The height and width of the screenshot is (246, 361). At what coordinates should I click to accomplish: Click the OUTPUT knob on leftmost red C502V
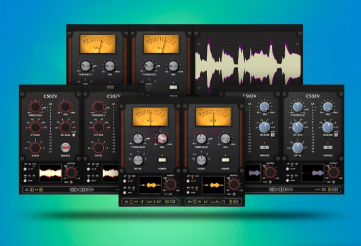(71, 172)
